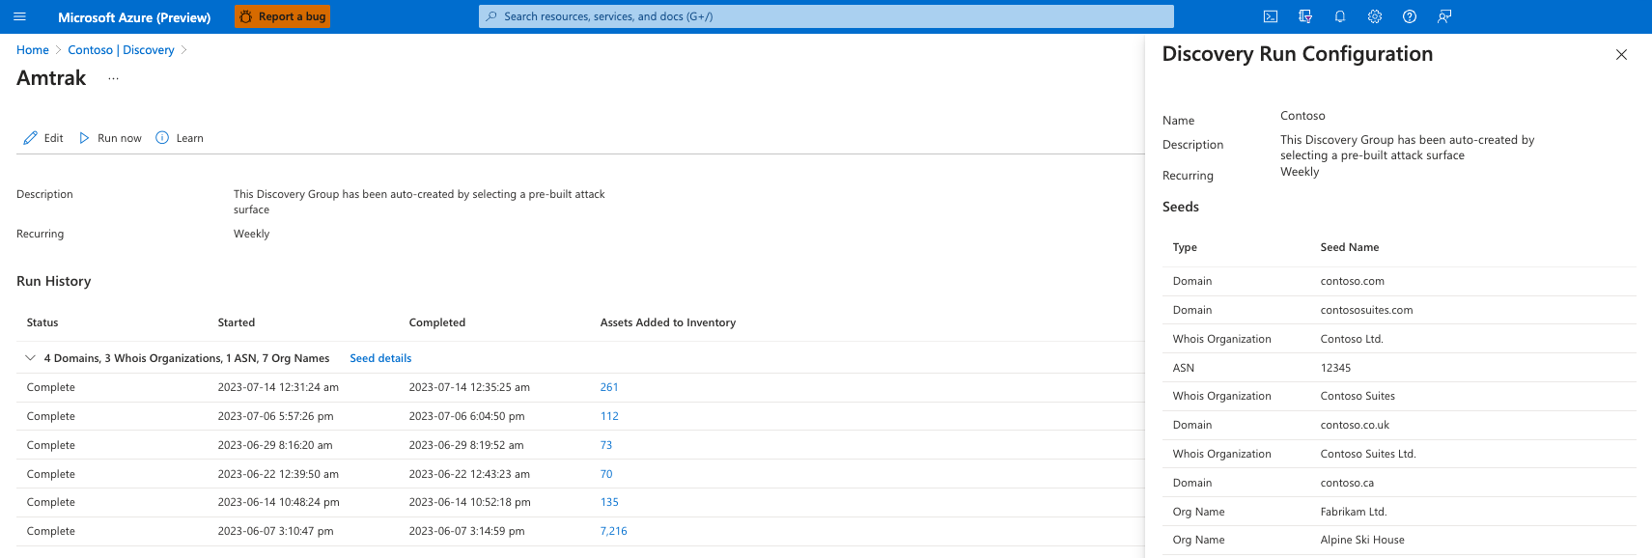The image size is (1652, 558).
Task: Open the 7,216 assets added link
Action: (614, 531)
